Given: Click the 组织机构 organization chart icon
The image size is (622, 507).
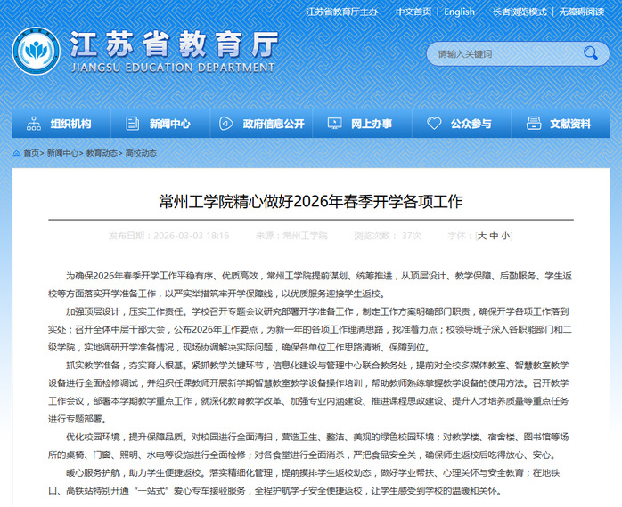Looking at the screenshot, I should coord(34,124).
